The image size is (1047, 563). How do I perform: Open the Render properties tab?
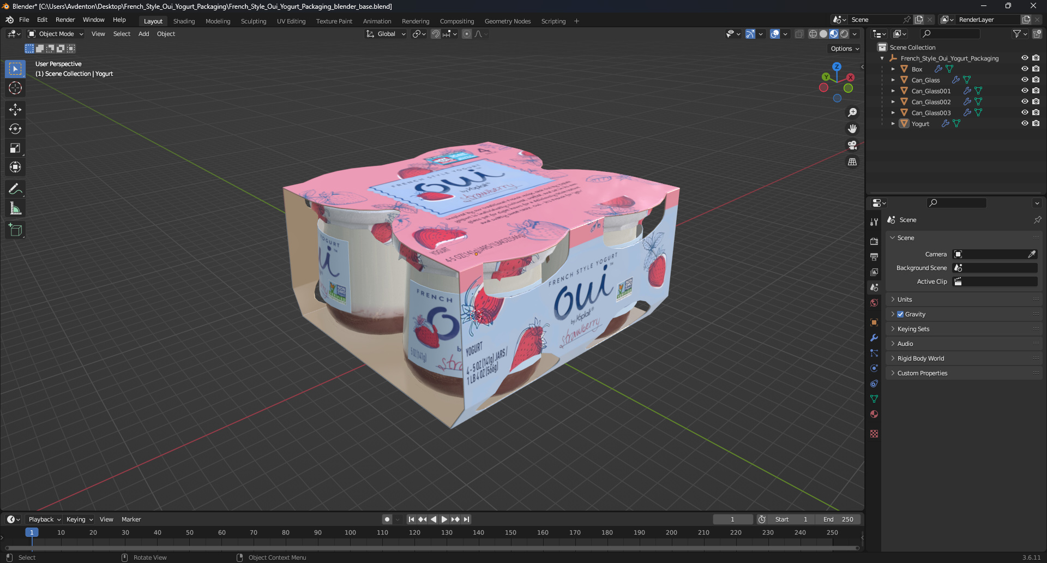874,241
